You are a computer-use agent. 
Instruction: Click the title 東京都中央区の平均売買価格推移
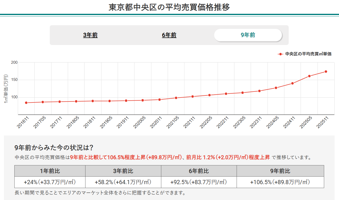click(x=169, y=7)
